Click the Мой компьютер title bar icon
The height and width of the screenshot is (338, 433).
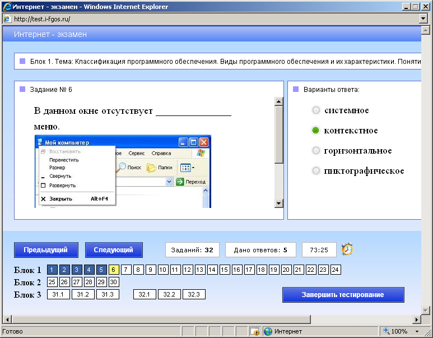pos(40,142)
